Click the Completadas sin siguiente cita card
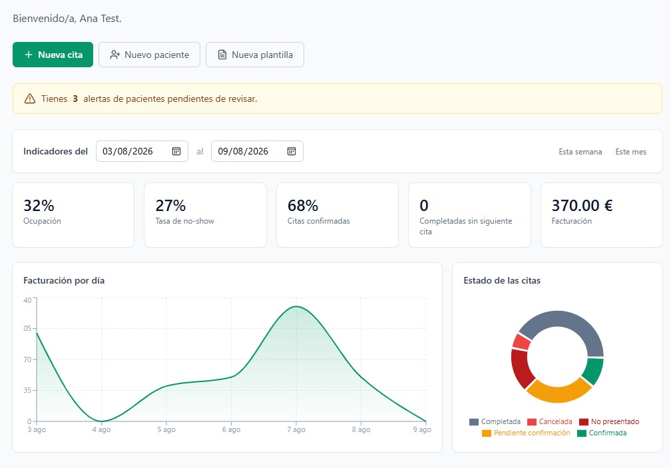The width and height of the screenshot is (671, 468). pyautogui.click(x=469, y=215)
